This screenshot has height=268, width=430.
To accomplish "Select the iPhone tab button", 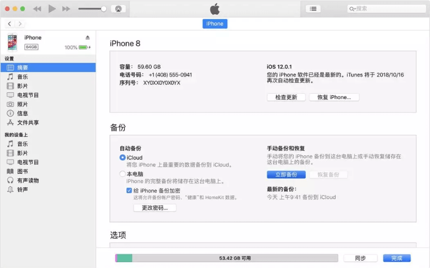I will (214, 24).
